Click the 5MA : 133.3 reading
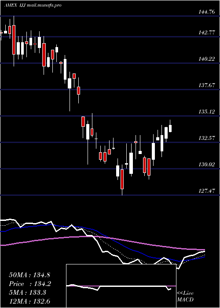This screenshot has width=220, height=308. pyautogui.click(x=27, y=293)
